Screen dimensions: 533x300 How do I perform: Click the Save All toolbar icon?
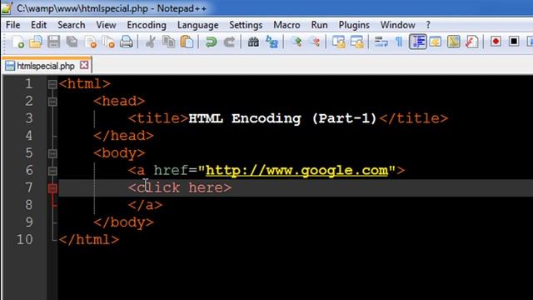pyautogui.click(x=72, y=42)
